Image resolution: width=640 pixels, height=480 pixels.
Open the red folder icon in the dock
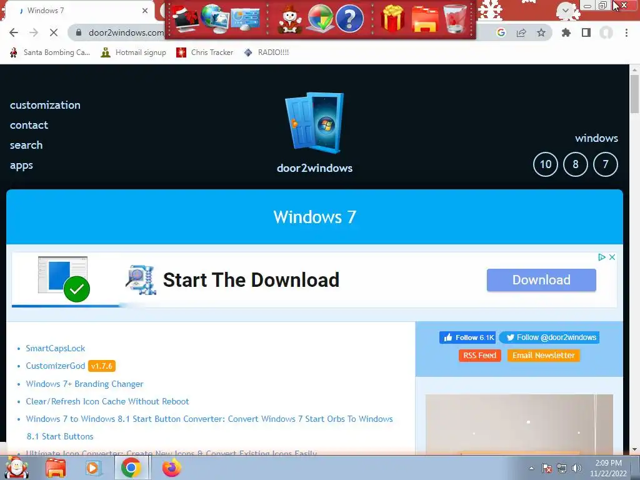point(424,19)
